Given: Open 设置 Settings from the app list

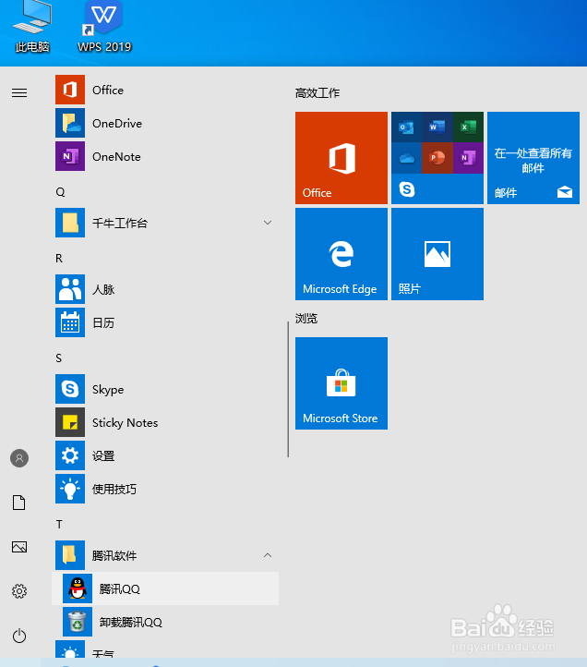Looking at the screenshot, I should 166,455.
